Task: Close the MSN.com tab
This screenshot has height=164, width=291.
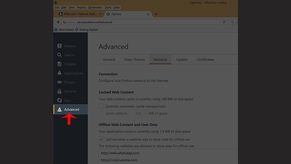Action: (100, 14)
